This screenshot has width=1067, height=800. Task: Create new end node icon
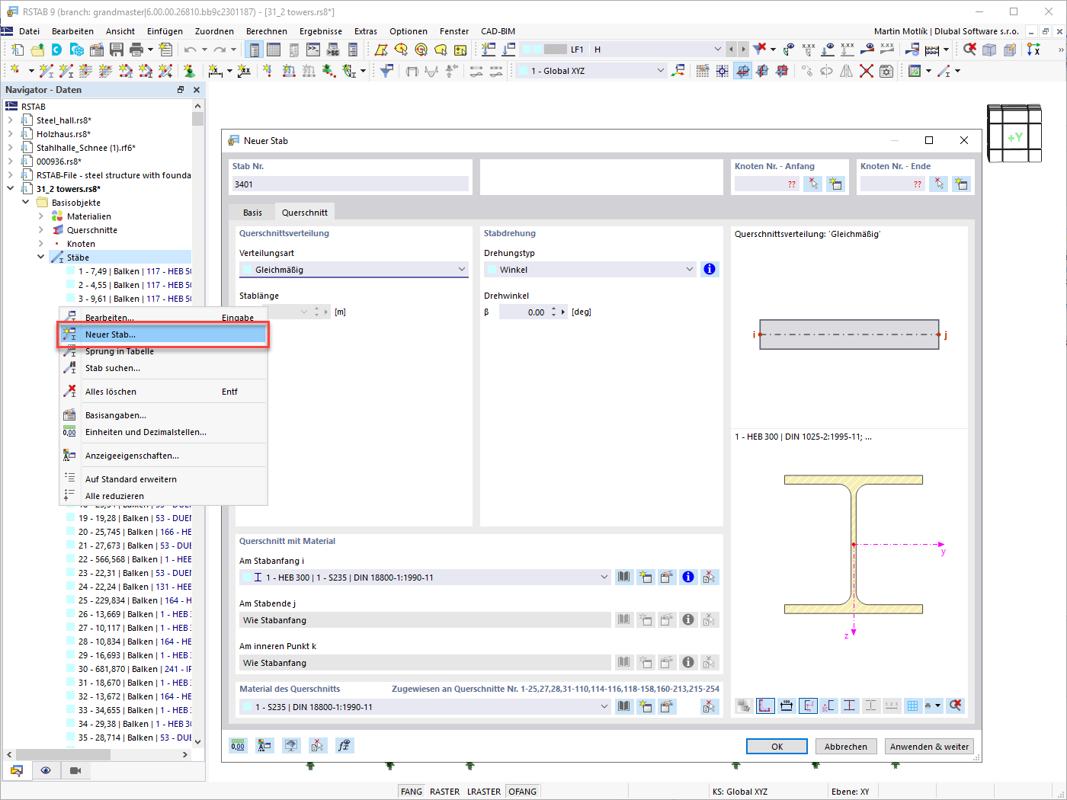pos(961,184)
